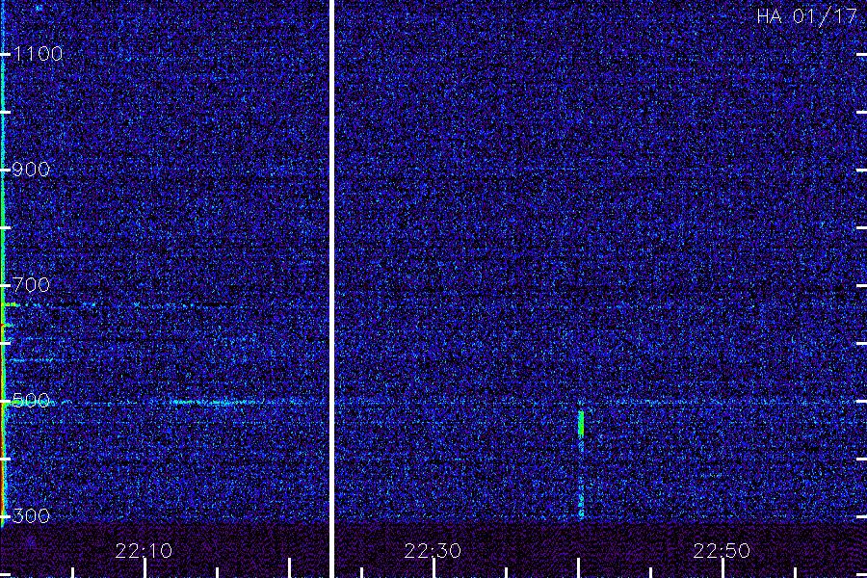Click the HA 01/17 header text

pos(806,16)
